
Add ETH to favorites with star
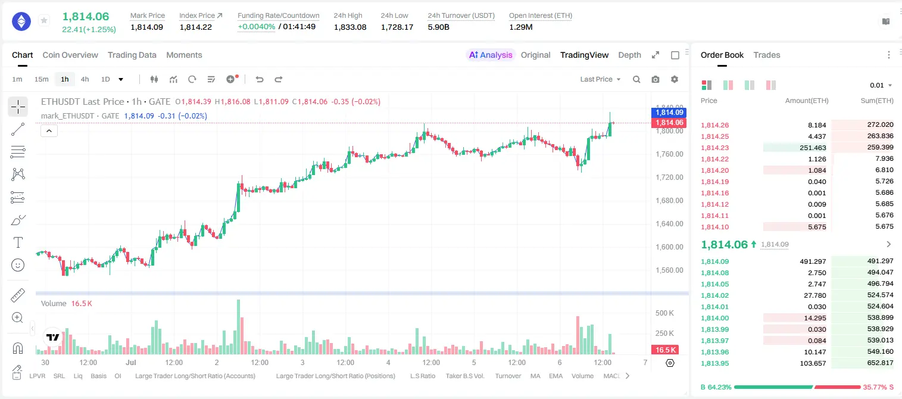[44, 21]
